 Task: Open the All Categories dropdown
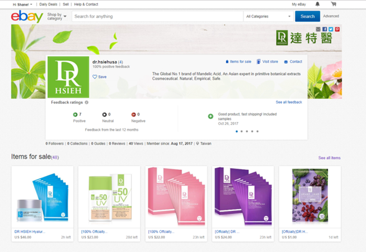[x=268, y=16]
